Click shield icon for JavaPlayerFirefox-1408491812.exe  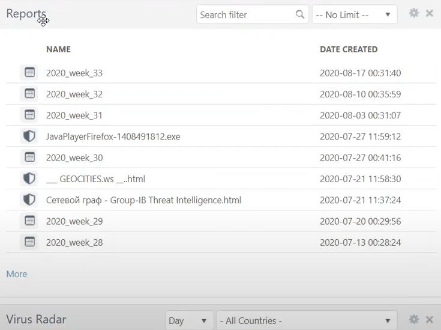(29, 136)
